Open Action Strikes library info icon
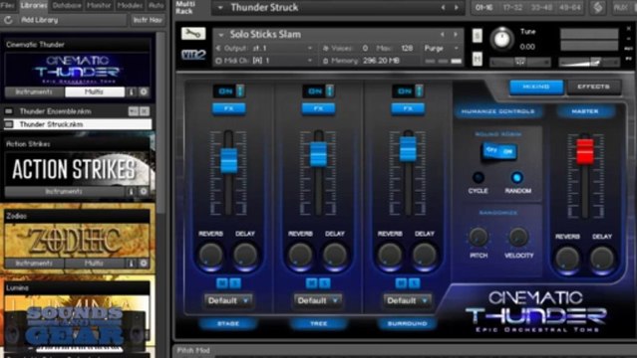 131,191
